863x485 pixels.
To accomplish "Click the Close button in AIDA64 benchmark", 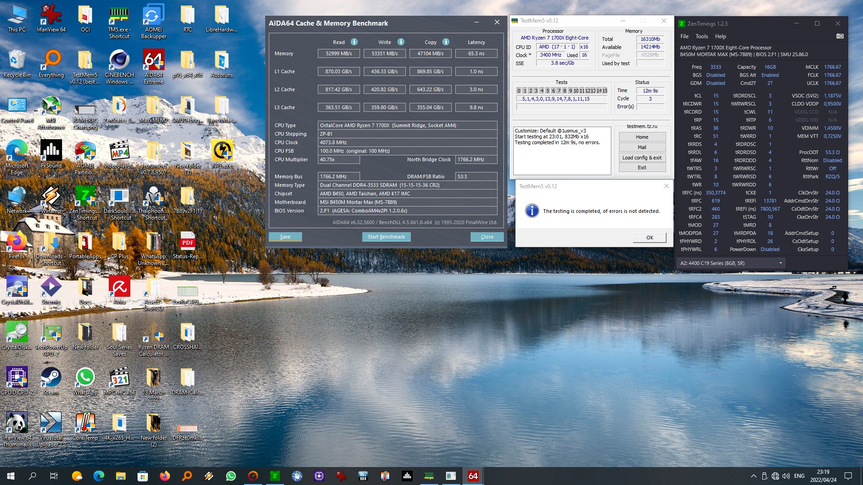I will pos(487,237).
